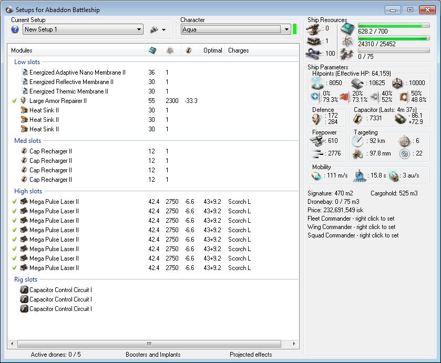The width and height of the screenshot is (441, 363).
Task: Select the Energized Adaptive Nano Membrane II row
Action: coord(153,72)
